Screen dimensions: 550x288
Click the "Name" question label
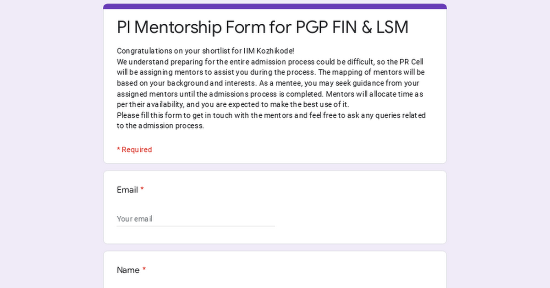(128, 270)
